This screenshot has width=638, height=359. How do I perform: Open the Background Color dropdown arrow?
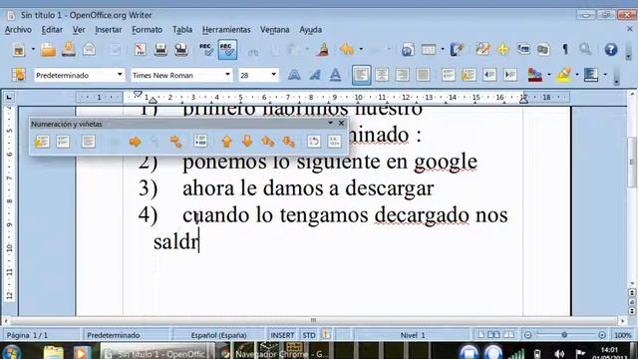[x=605, y=75]
